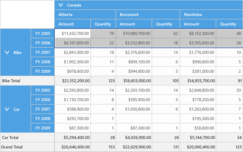243x152 pixels.
Task: Click the empty Brunswick Car FY 2008 amount cell
Action: pyautogui.click(x=134, y=119)
